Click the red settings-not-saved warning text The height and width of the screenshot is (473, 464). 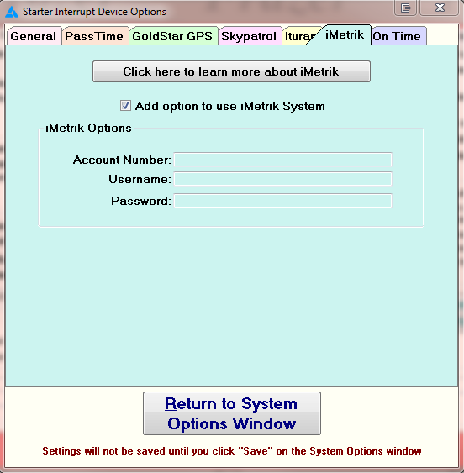231,451
